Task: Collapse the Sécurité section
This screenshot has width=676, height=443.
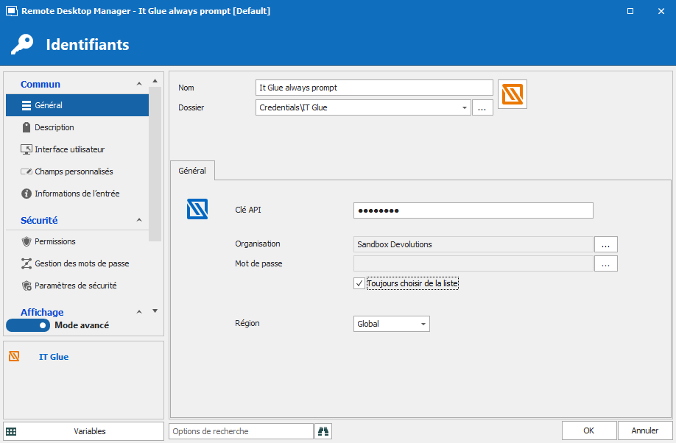Action: (139, 220)
